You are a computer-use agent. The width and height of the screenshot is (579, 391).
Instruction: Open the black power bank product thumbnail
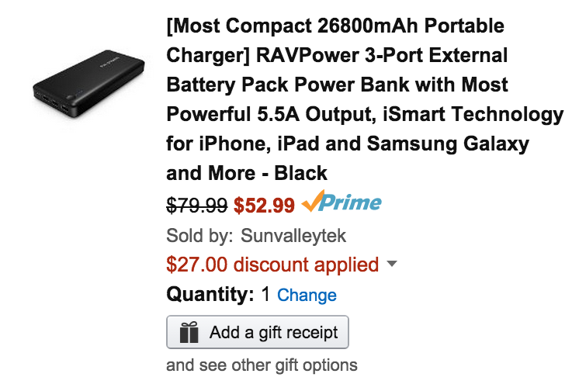point(88,85)
